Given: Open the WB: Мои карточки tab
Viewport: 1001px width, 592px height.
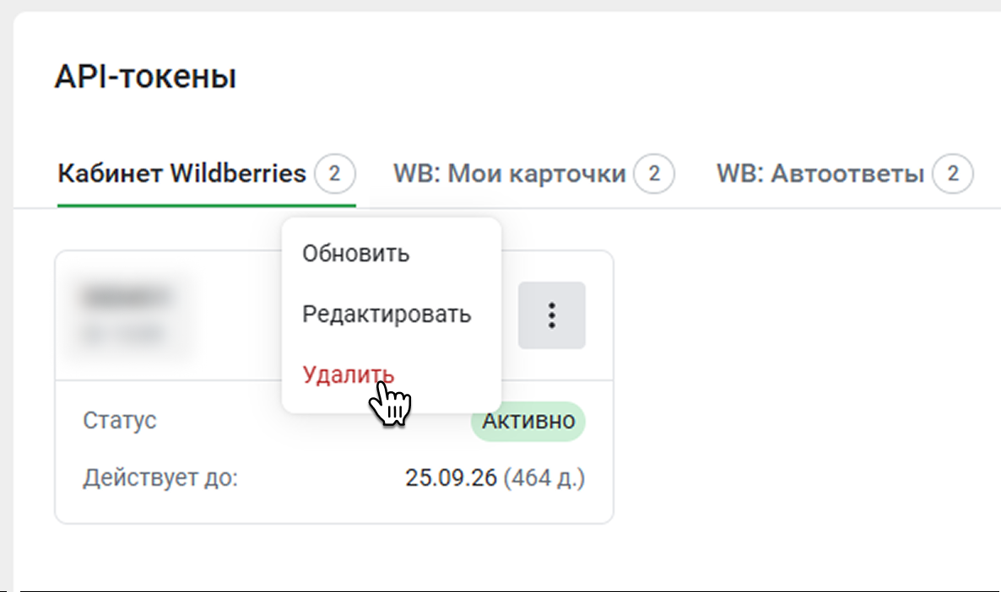Looking at the screenshot, I should [x=509, y=175].
